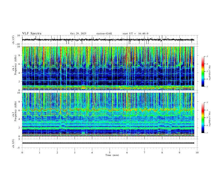Click the "-4" value on ch.2 colorbar
Viewport: 222px width, 171px height.
tap(207, 110)
